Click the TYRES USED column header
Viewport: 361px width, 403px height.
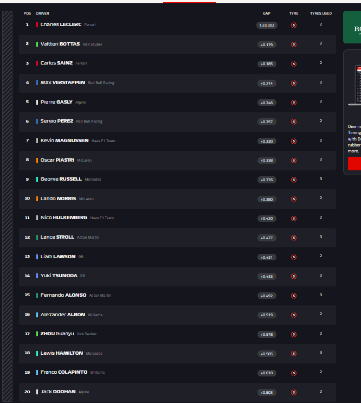click(x=320, y=13)
